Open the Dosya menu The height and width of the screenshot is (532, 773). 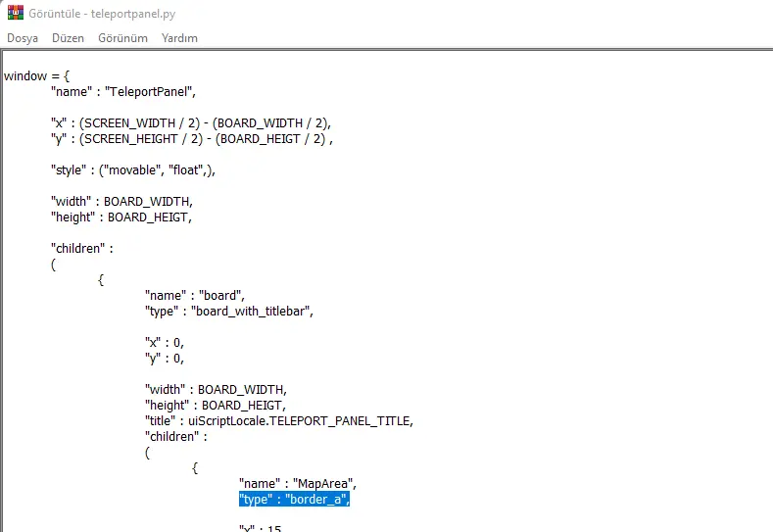24,38
